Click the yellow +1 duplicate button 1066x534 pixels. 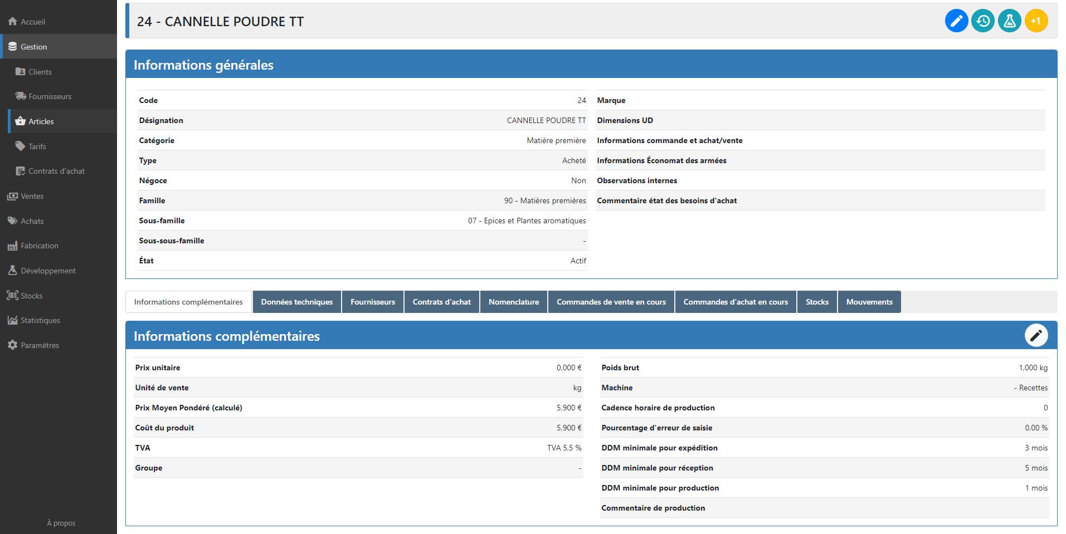coord(1036,21)
